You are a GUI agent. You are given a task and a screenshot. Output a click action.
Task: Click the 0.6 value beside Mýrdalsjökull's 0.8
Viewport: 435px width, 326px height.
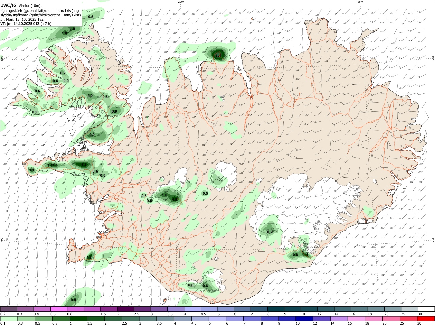191,285
